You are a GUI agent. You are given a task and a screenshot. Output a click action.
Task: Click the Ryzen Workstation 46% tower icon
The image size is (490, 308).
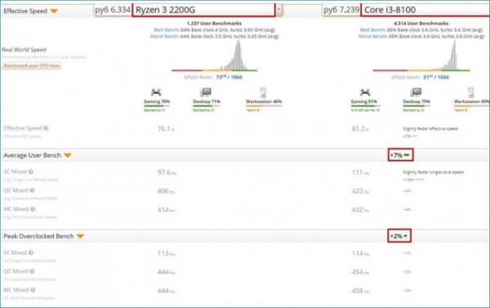tap(263, 92)
